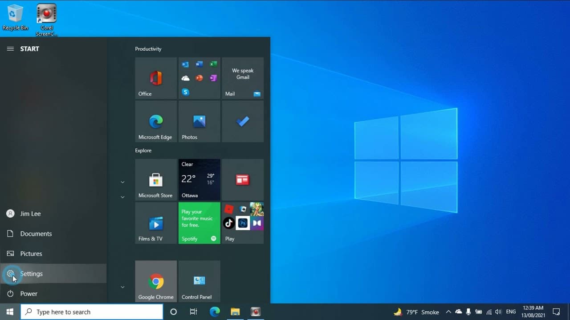Open the Power options menu
Viewport: 570px width, 320px height.
click(53, 294)
